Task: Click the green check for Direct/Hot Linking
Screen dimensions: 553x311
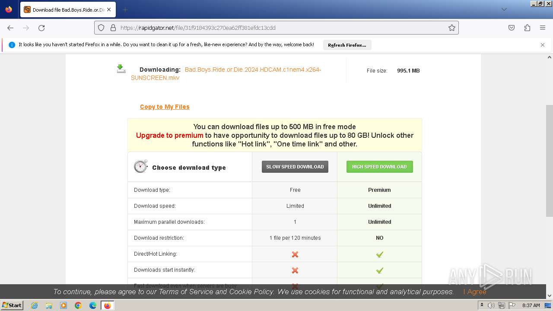Action: tap(379, 254)
